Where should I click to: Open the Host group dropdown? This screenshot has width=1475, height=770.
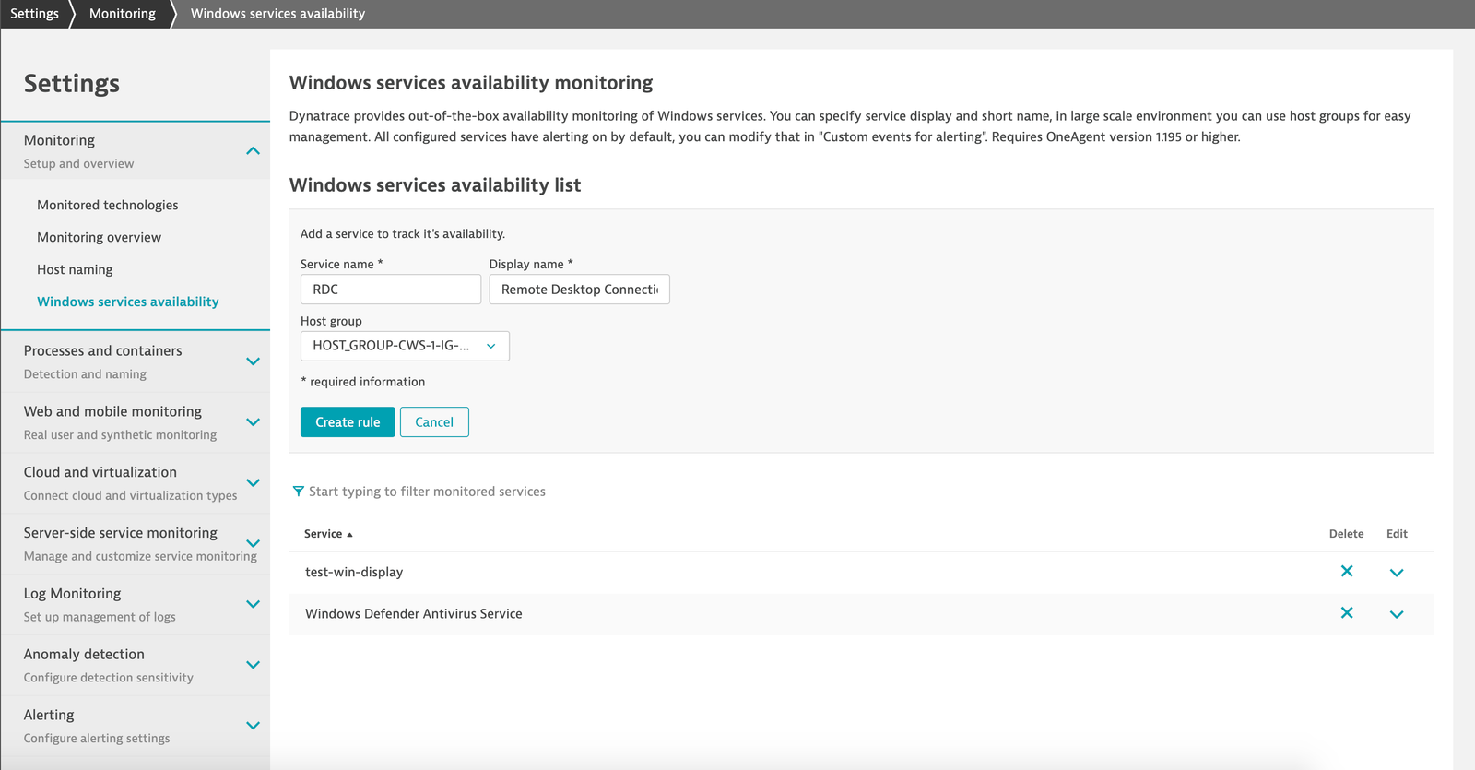(x=405, y=346)
